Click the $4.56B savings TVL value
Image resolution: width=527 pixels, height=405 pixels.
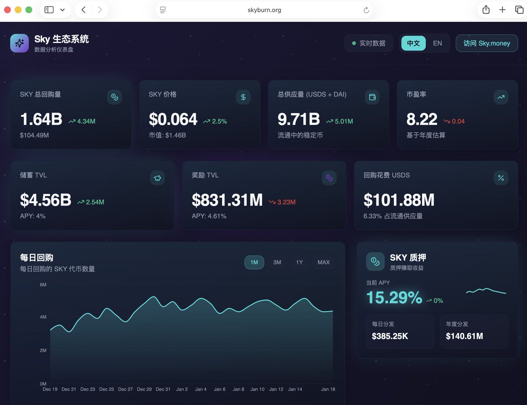pyautogui.click(x=46, y=200)
